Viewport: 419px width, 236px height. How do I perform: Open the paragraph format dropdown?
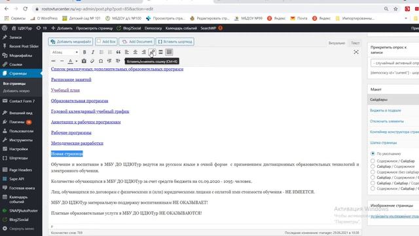[65, 52]
